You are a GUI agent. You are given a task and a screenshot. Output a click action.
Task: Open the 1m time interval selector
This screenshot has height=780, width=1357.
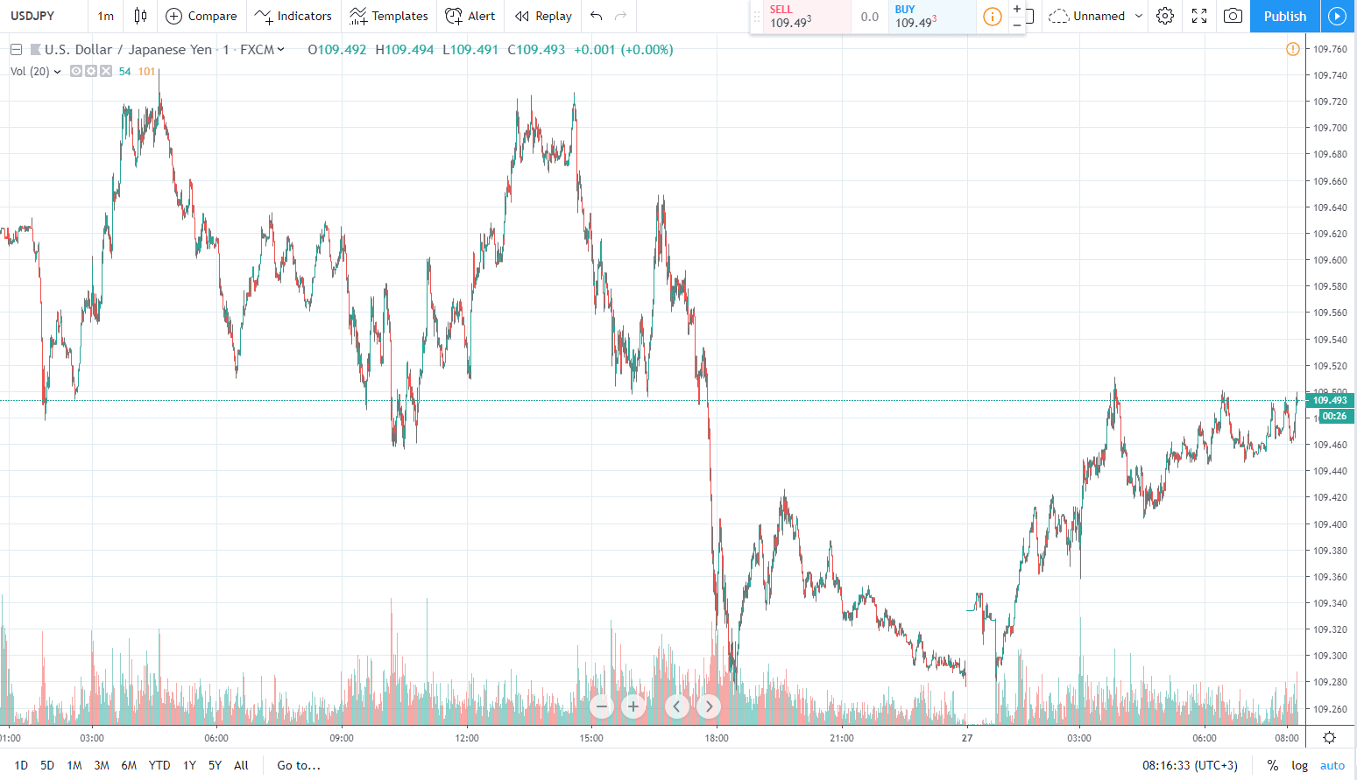[106, 16]
